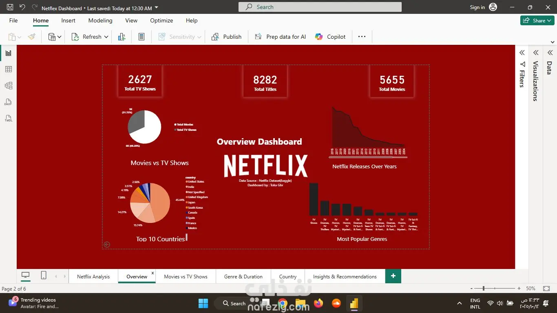Open the TMDL view
557x313 pixels.
[x=8, y=118]
